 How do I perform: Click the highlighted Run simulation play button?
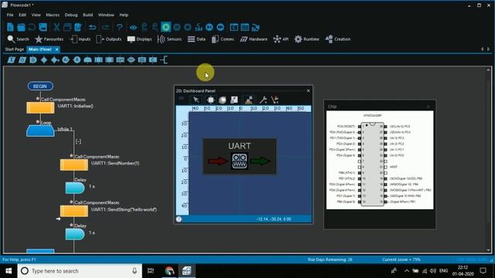[166, 27]
